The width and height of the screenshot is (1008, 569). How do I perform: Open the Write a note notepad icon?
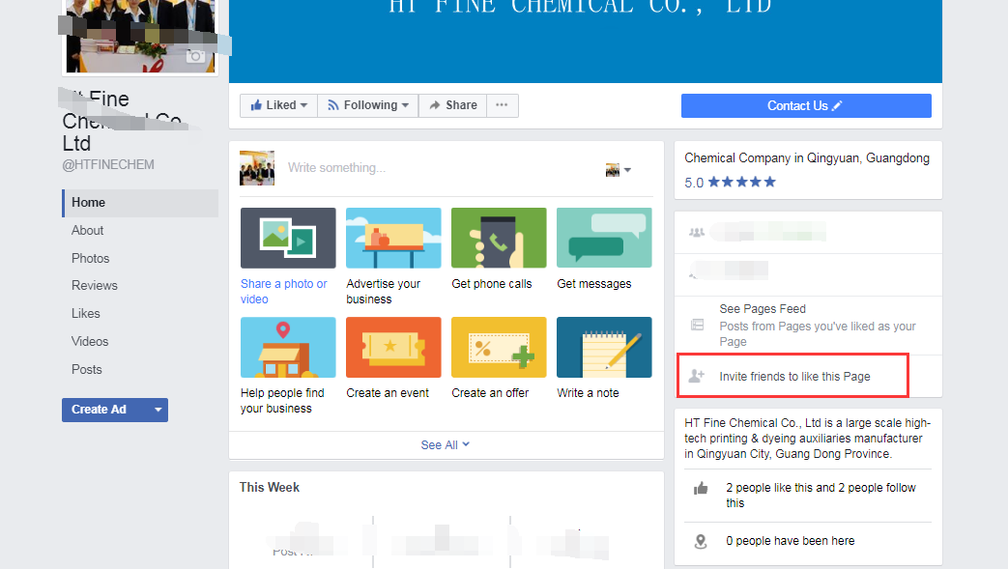[x=604, y=347]
